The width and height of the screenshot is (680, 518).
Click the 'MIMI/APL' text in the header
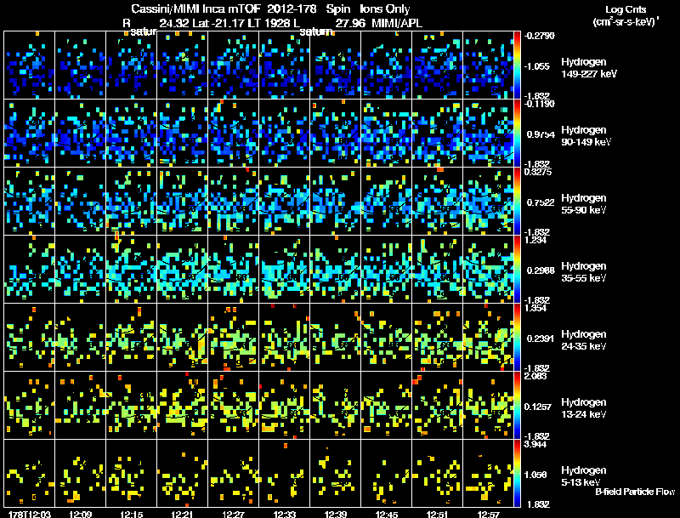[x=397, y=23]
